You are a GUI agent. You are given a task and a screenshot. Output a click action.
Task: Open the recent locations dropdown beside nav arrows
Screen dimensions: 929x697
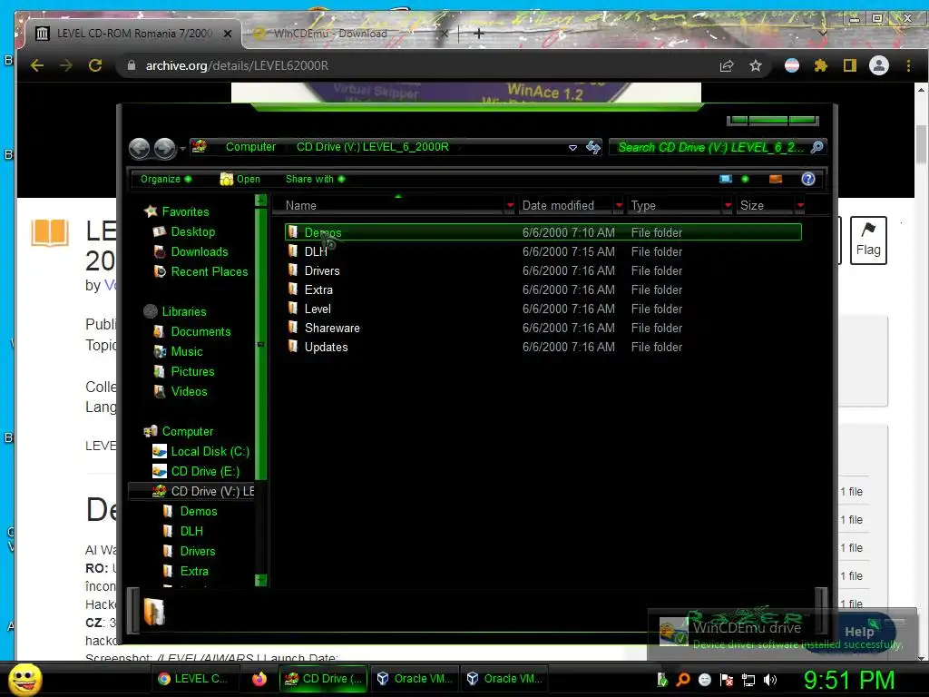[182, 148]
